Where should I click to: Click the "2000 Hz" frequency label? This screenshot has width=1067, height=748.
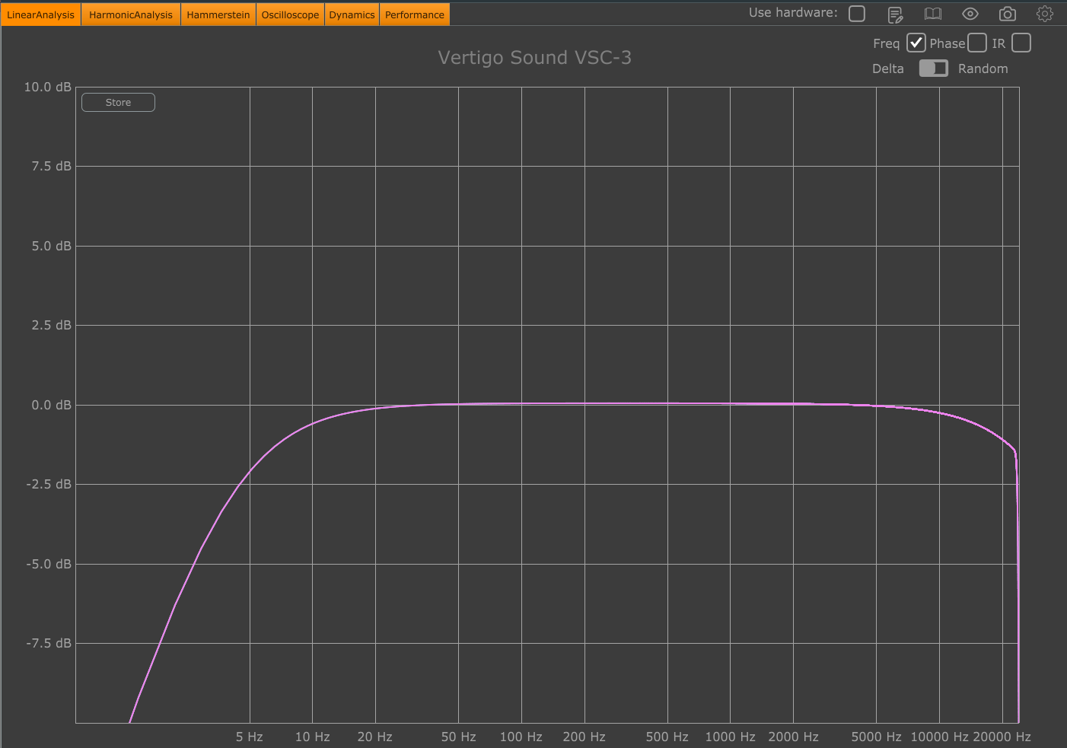point(794,737)
